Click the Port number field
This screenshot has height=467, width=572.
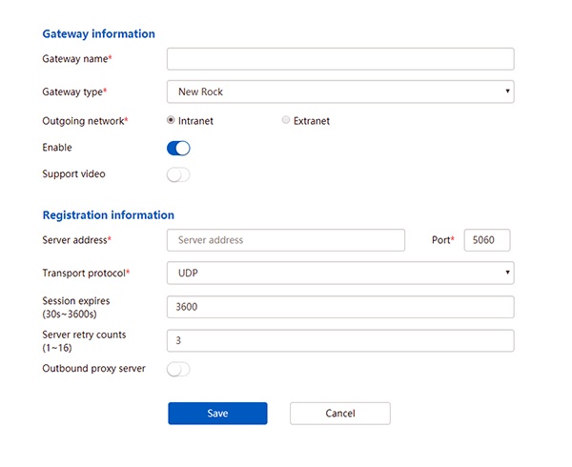487,240
